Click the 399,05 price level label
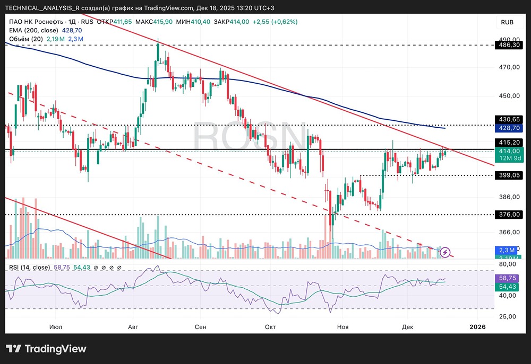Viewport: 531px width, 364px height. pyautogui.click(x=509, y=175)
